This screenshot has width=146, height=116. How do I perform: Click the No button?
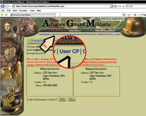[x=71, y=99]
